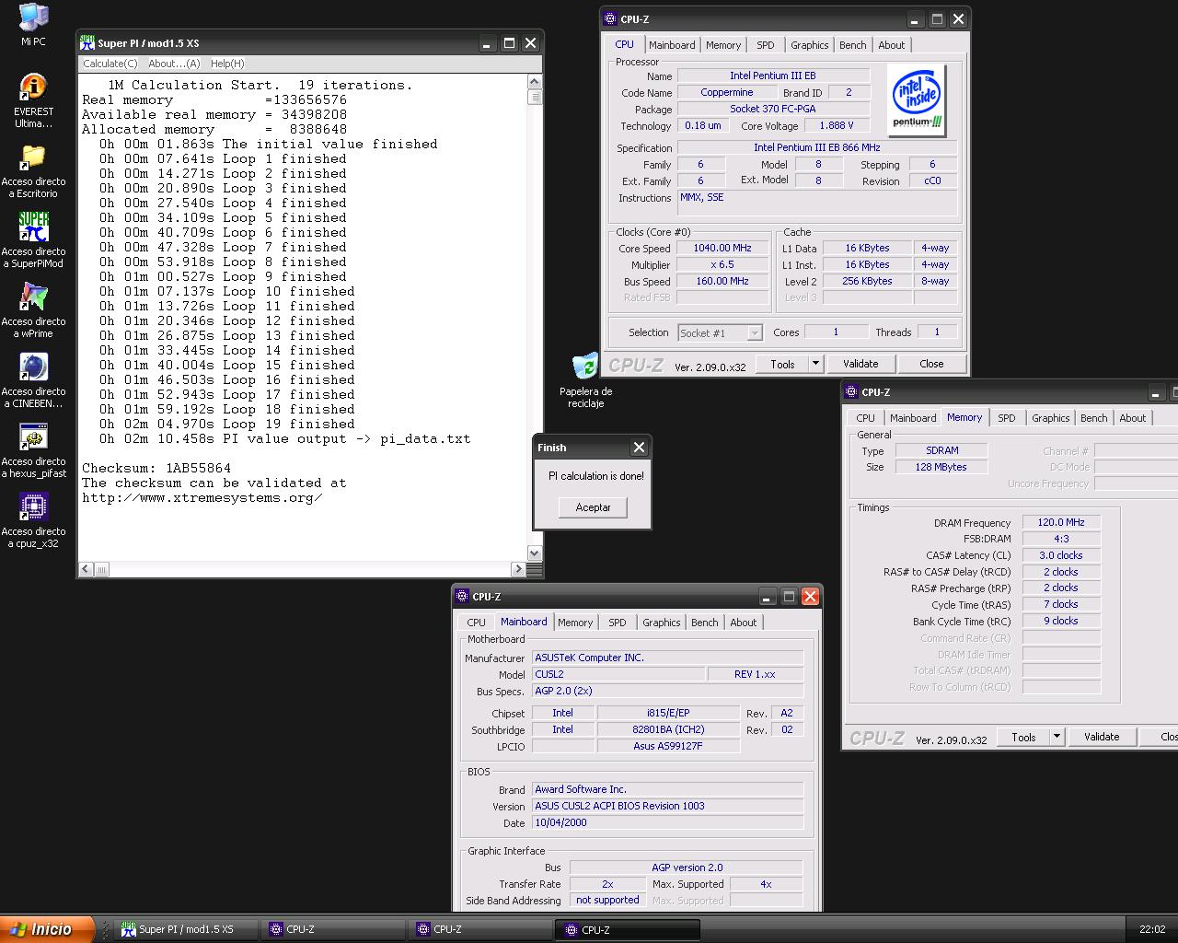Open the EVEREST Ultimate desktop icon
This screenshot has width=1178, height=943.
pos(33,87)
